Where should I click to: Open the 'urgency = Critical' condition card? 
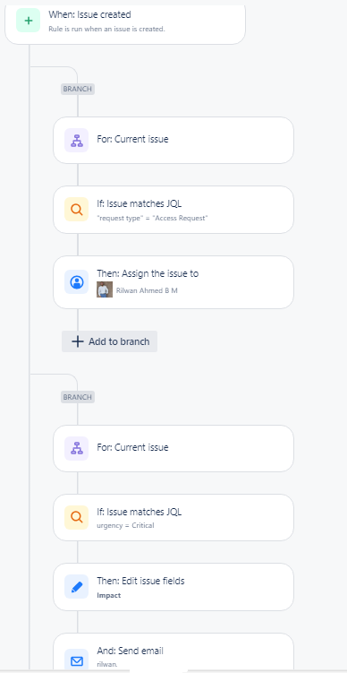coord(173,517)
